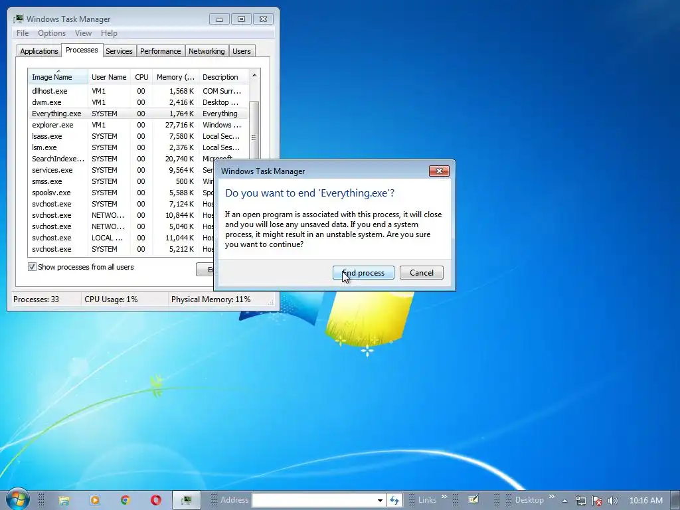Image resolution: width=680 pixels, height=510 pixels.
Task: Select the lsass.exe process row
Action: [138, 136]
